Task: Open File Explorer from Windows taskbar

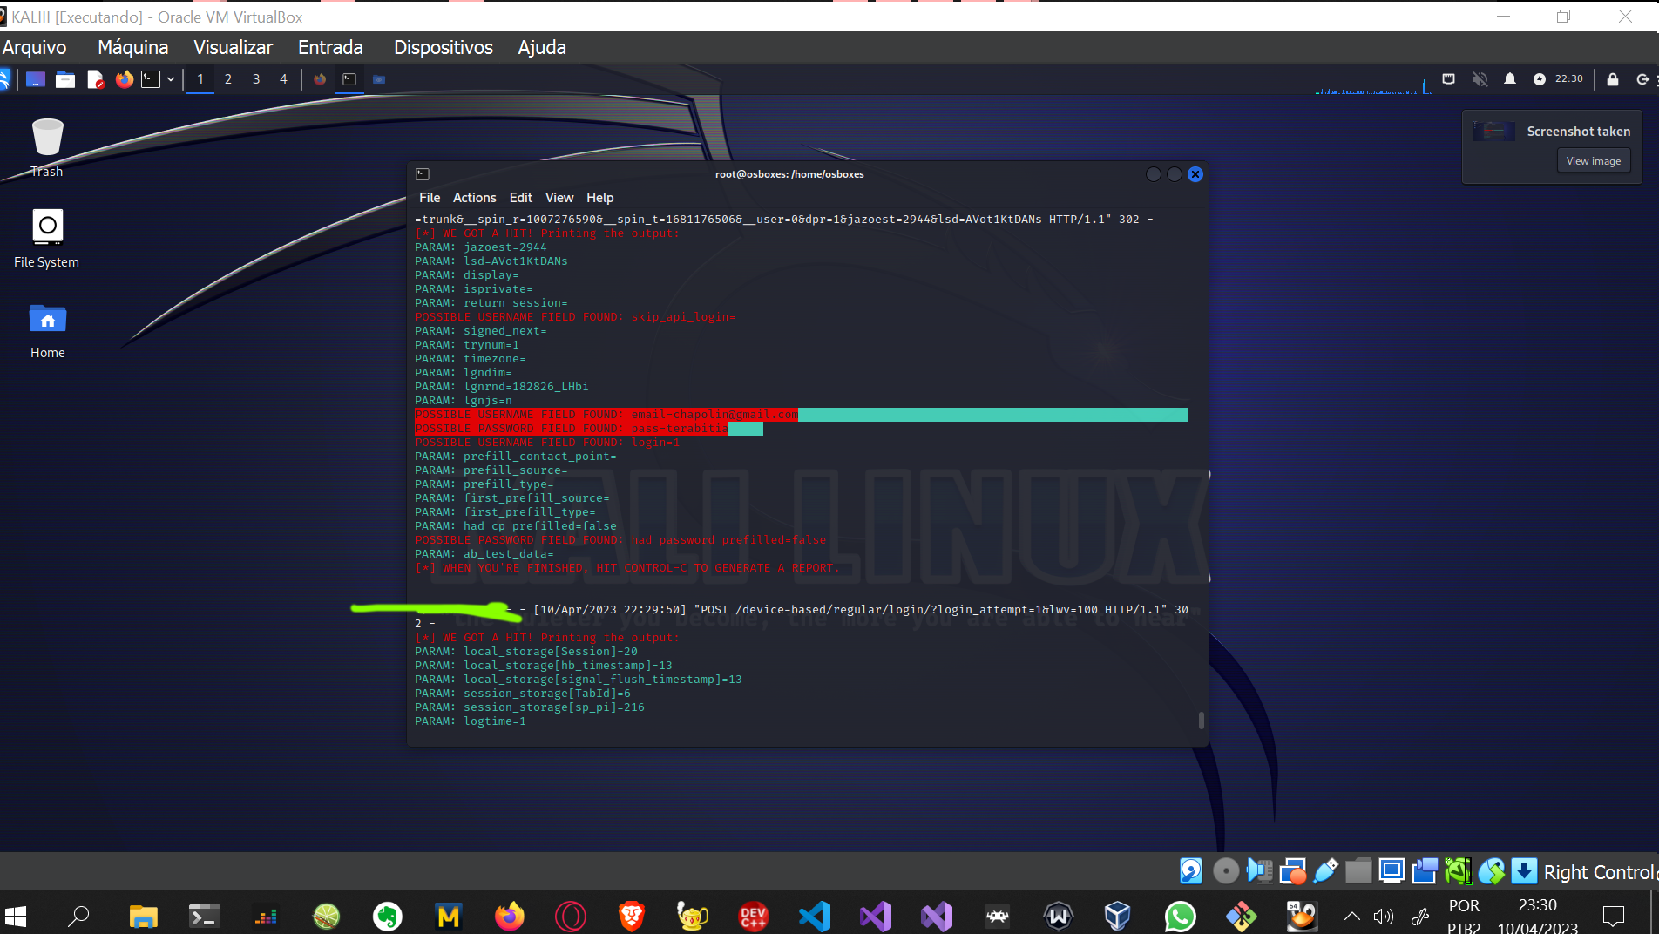Action: (143, 916)
